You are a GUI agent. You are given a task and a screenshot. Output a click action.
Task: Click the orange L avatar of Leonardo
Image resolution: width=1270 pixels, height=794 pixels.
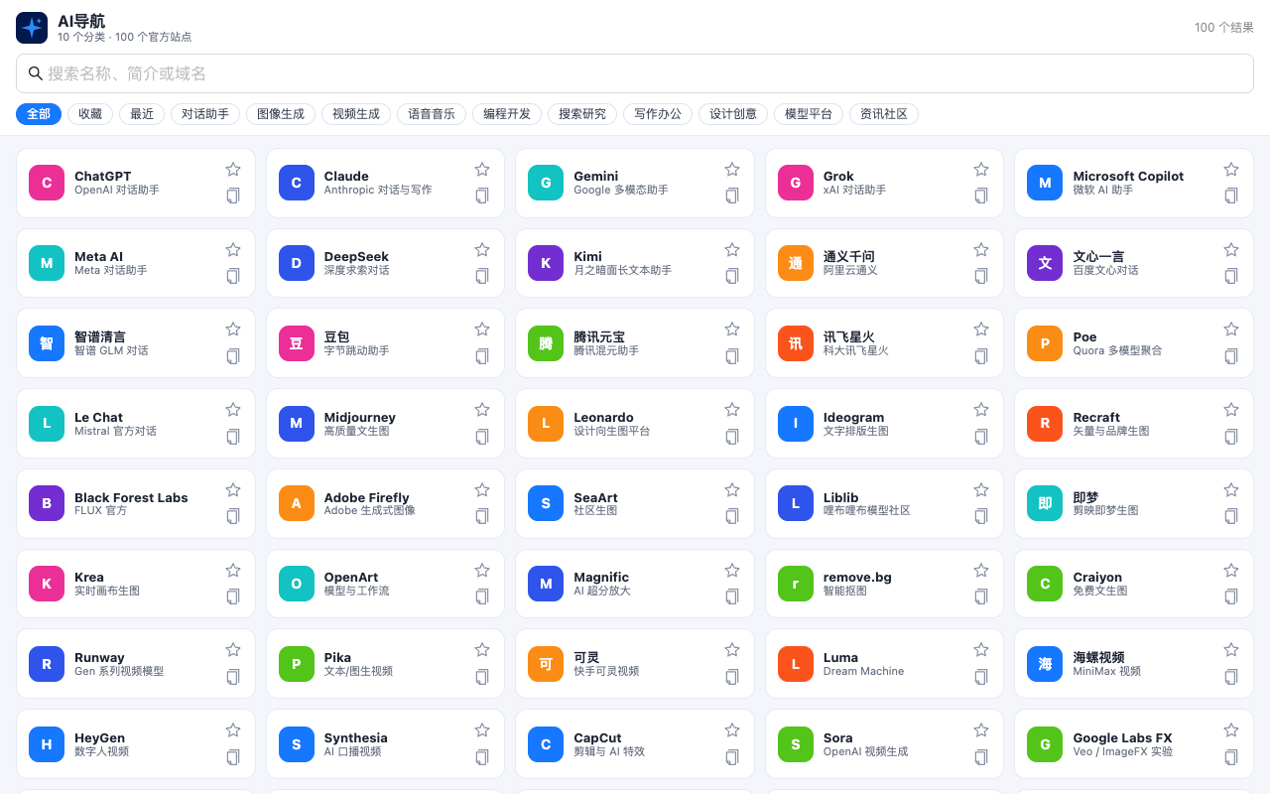click(x=546, y=424)
